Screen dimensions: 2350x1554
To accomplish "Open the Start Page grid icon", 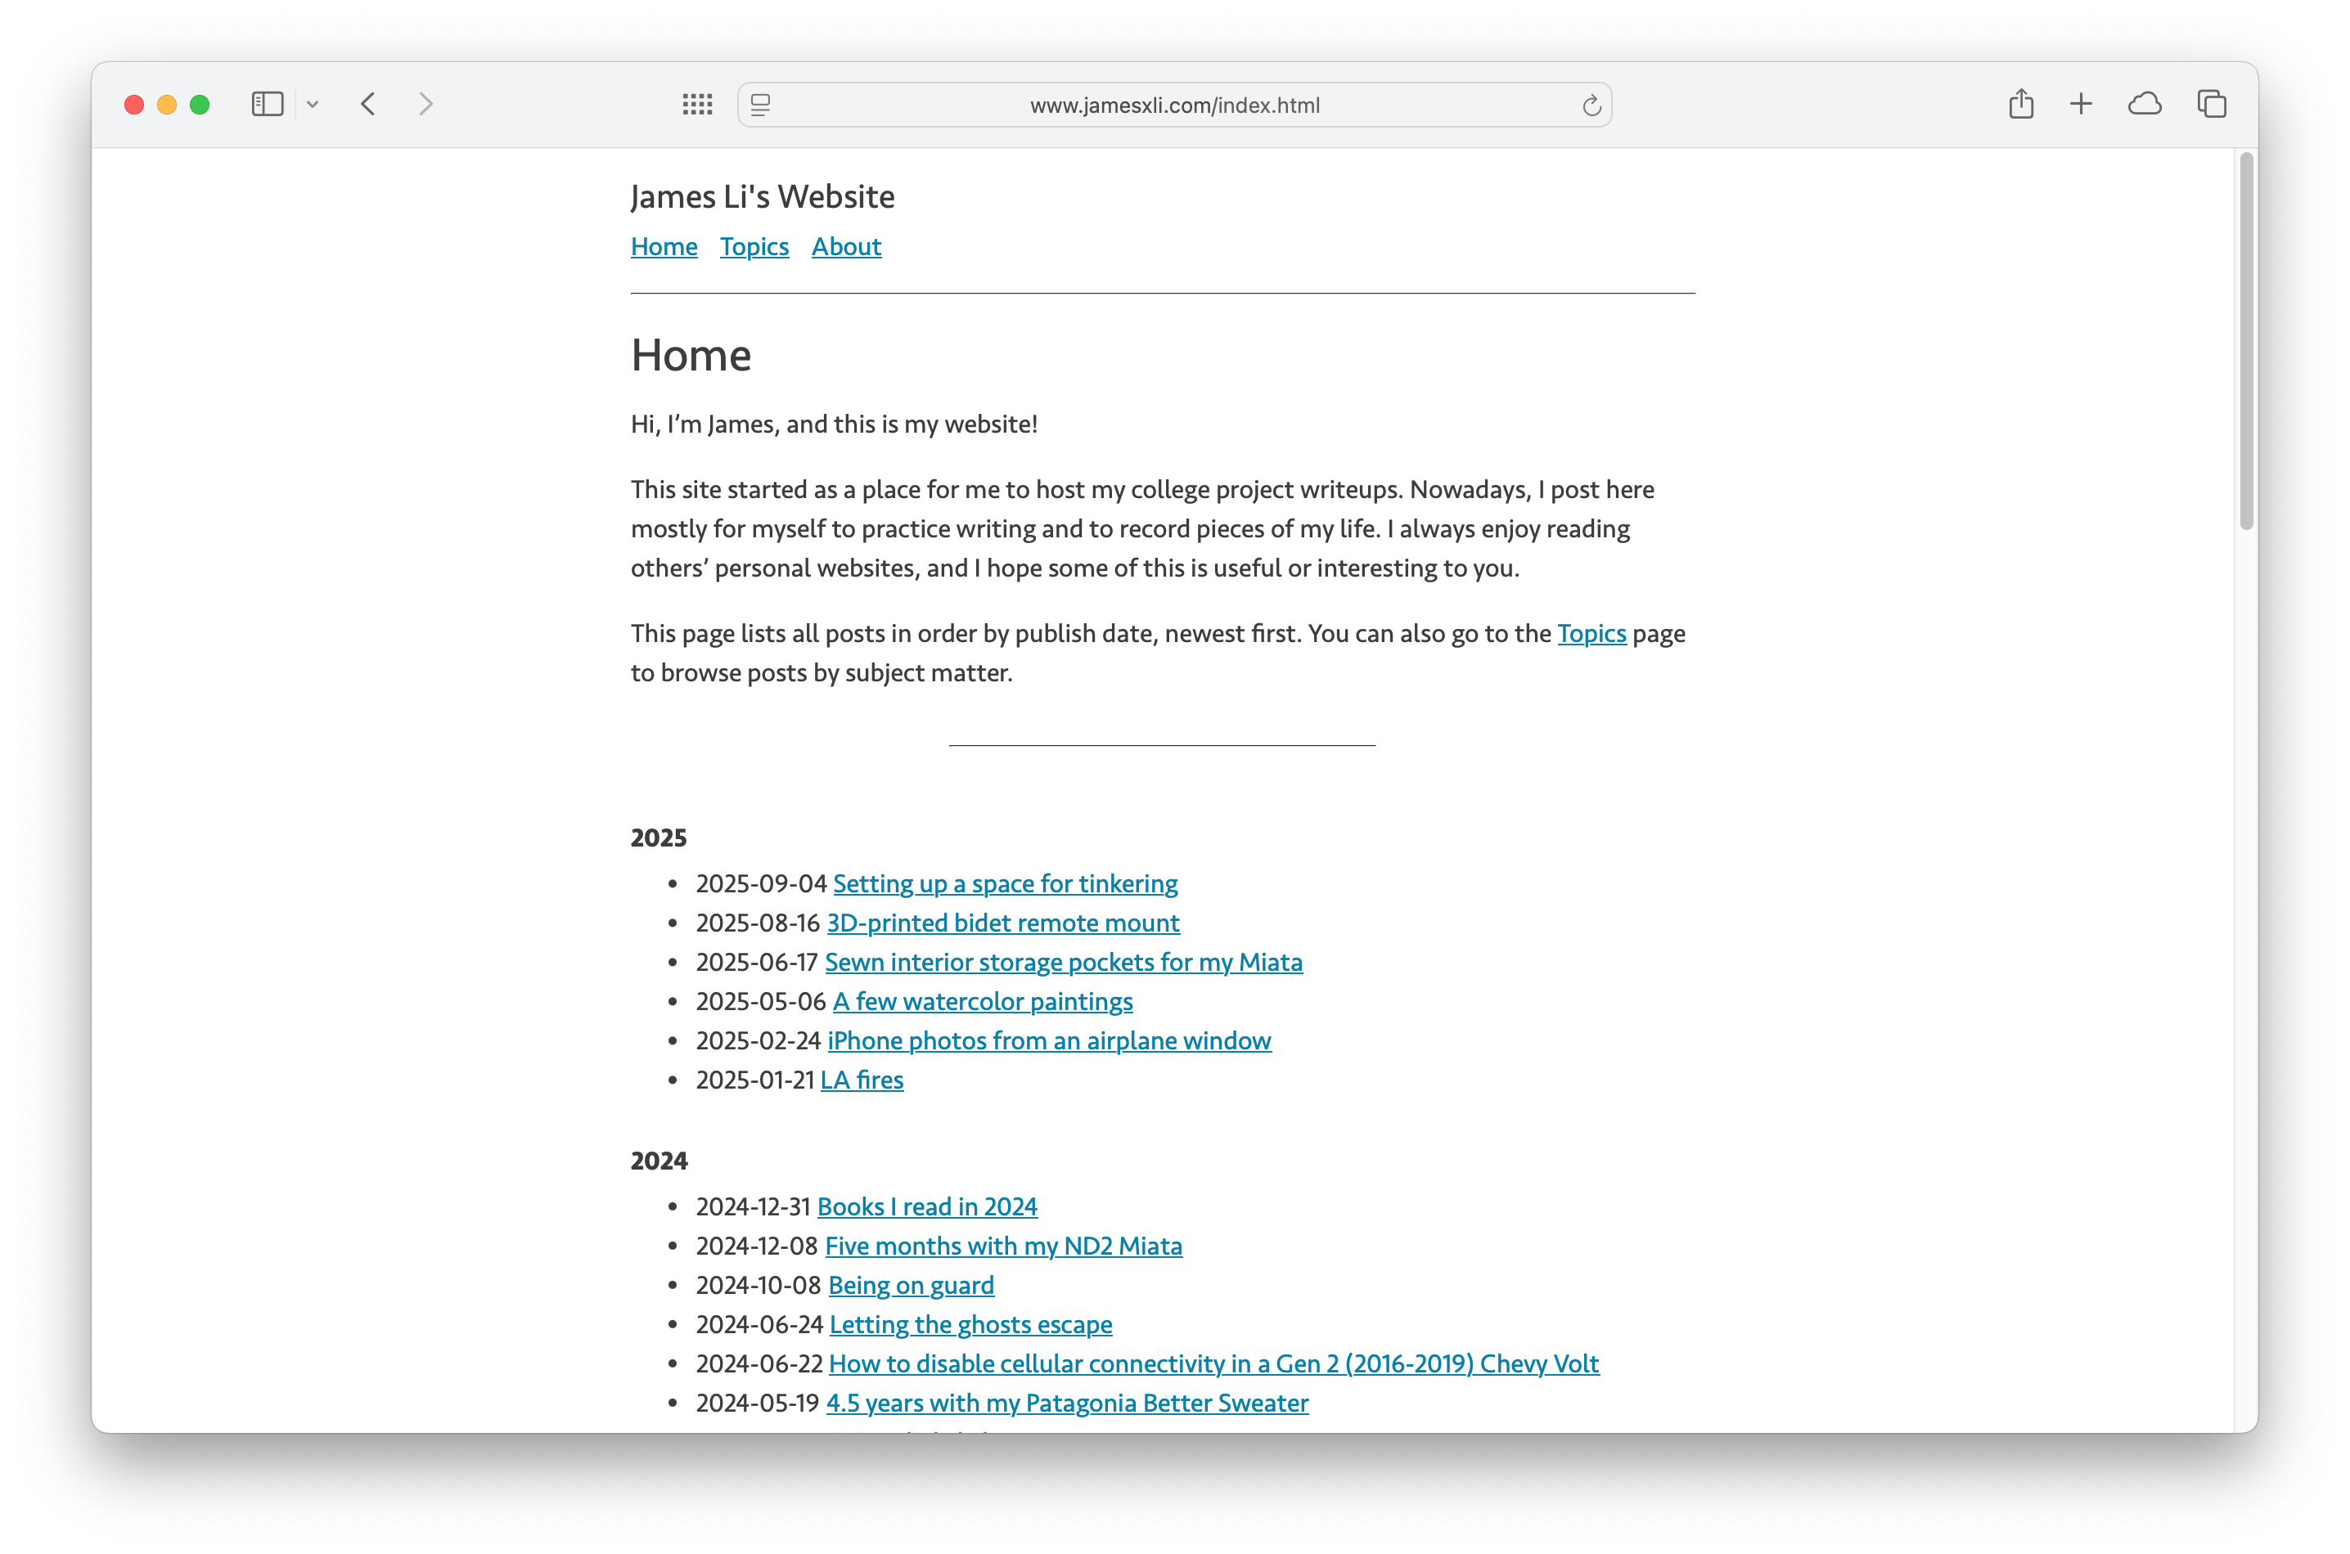I will coord(697,104).
